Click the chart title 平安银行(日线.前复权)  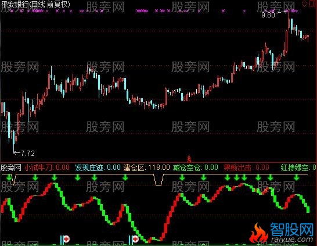(35, 4)
